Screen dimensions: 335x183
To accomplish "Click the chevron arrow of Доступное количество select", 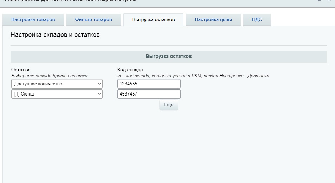I will (x=99, y=84).
